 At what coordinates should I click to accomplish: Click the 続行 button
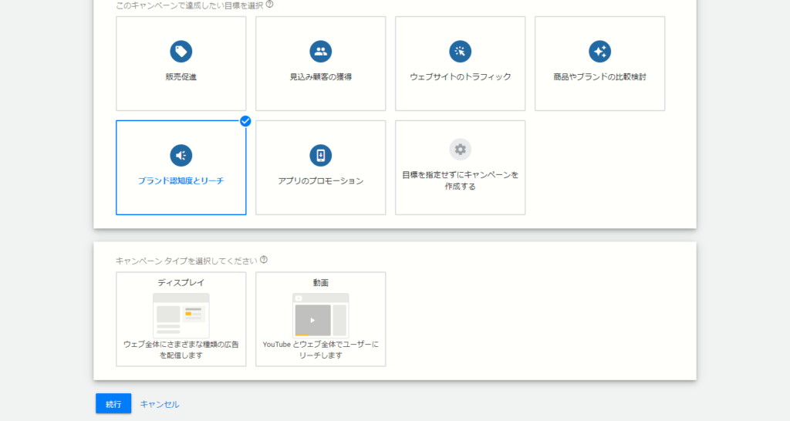point(113,403)
